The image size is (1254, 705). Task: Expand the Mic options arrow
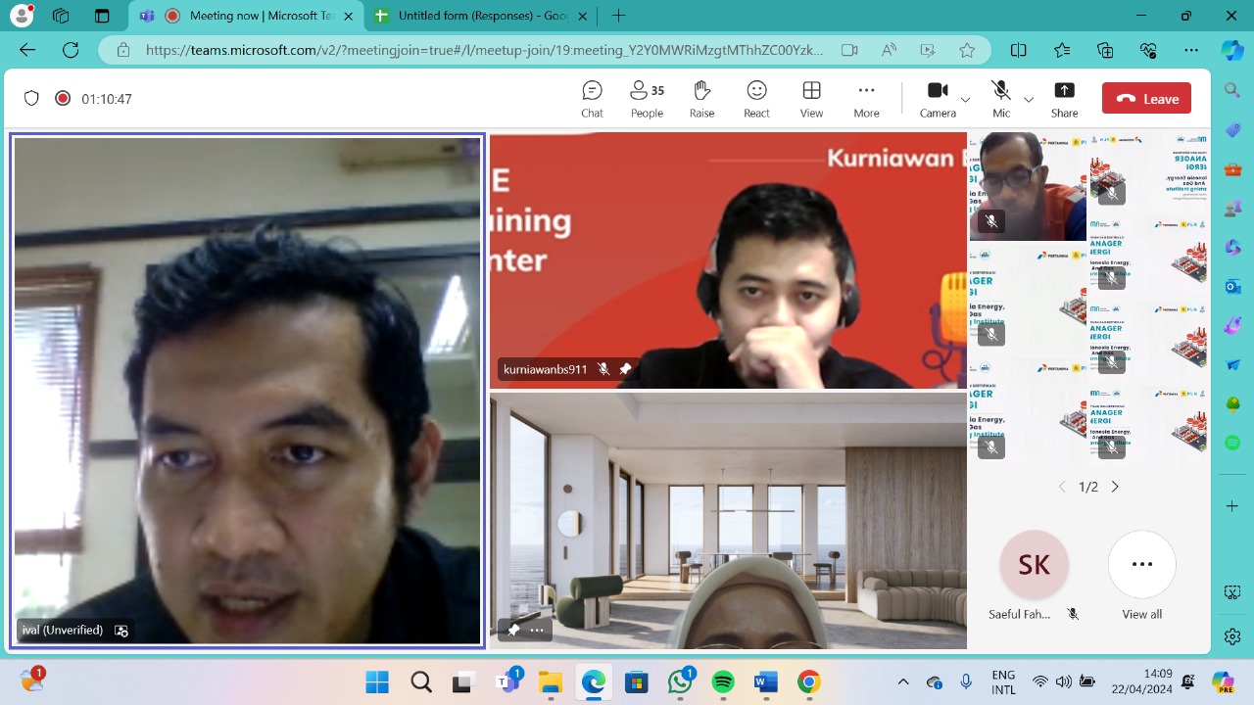coord(1029,100)
